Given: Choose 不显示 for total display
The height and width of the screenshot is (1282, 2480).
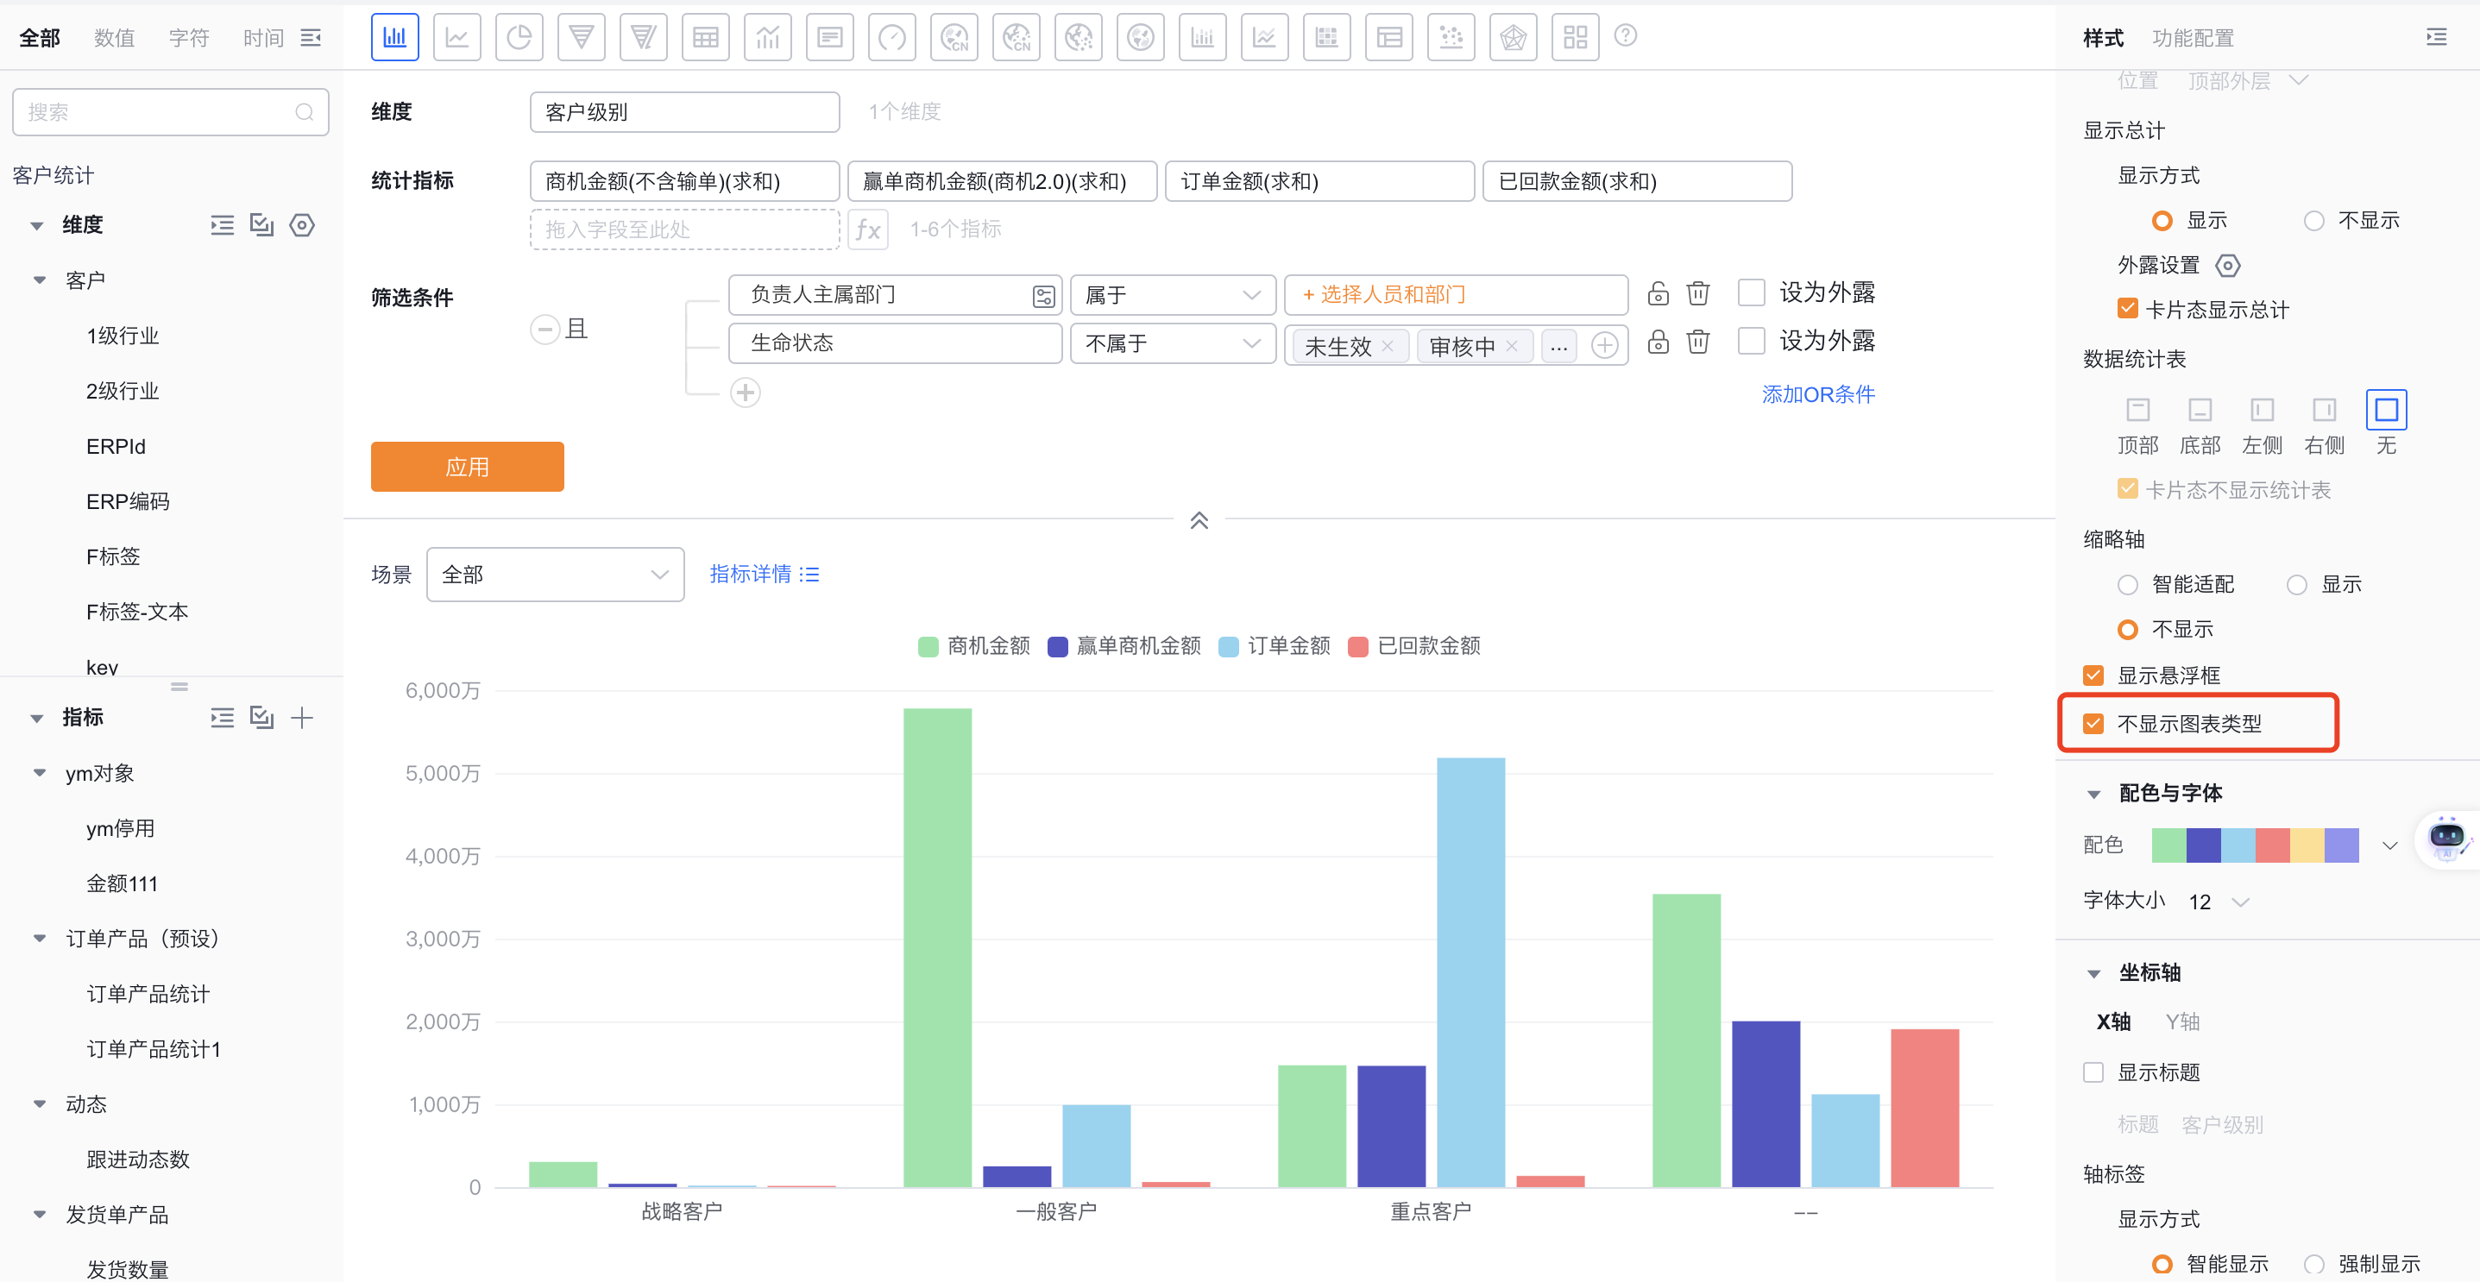Looking at the screenshot, I should [2313, 220].
